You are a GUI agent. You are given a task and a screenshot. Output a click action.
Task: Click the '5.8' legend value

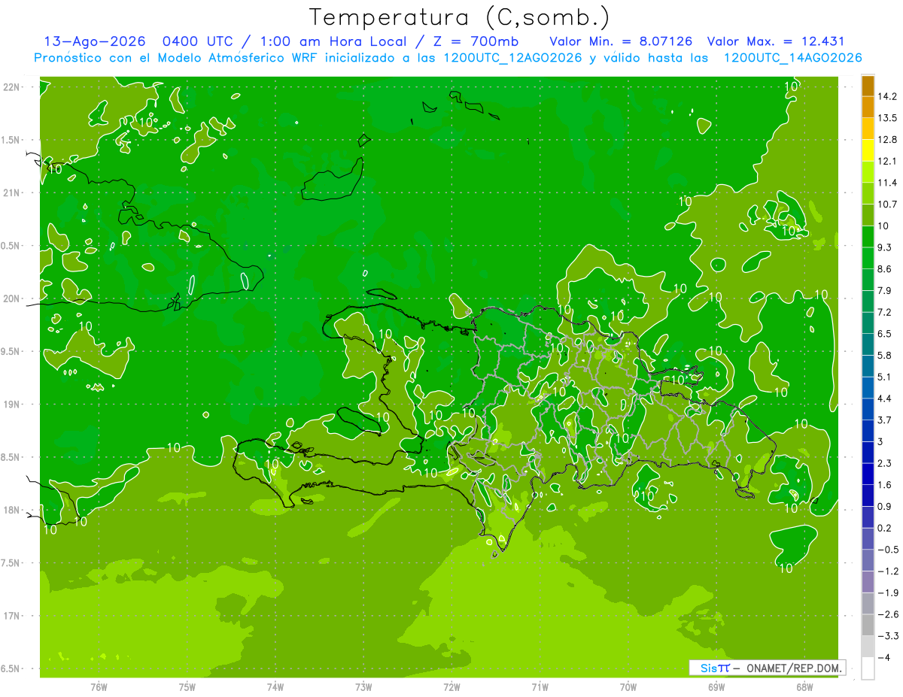coord(884,355)
